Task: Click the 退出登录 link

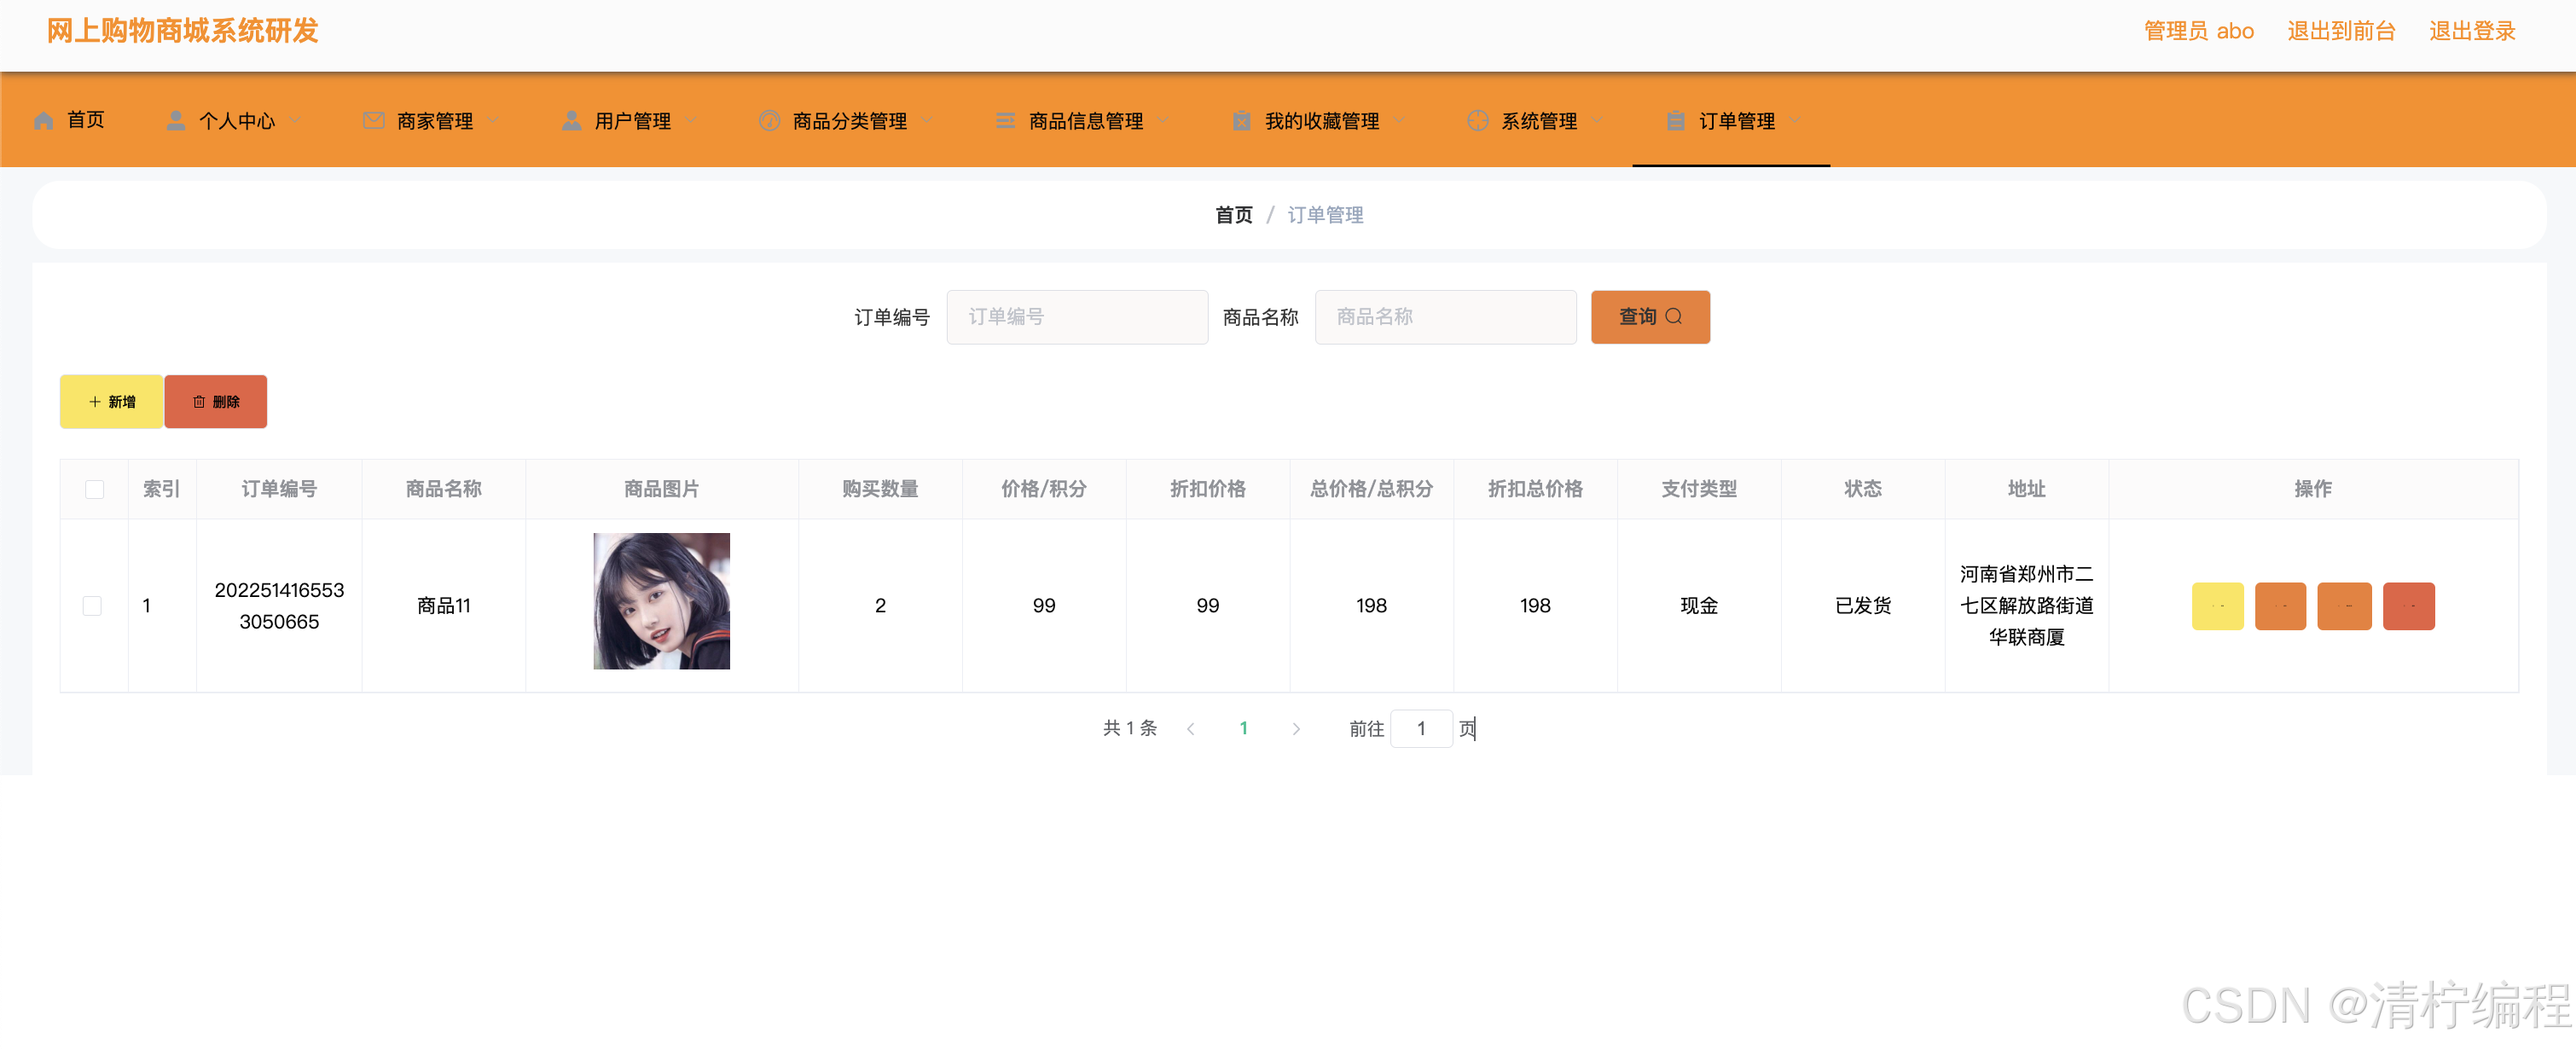Action: (x=2472, y=31)
